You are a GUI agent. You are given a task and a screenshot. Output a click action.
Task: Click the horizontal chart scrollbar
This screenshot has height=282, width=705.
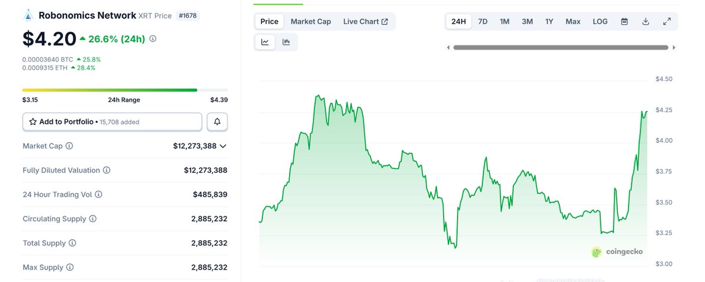560,48
